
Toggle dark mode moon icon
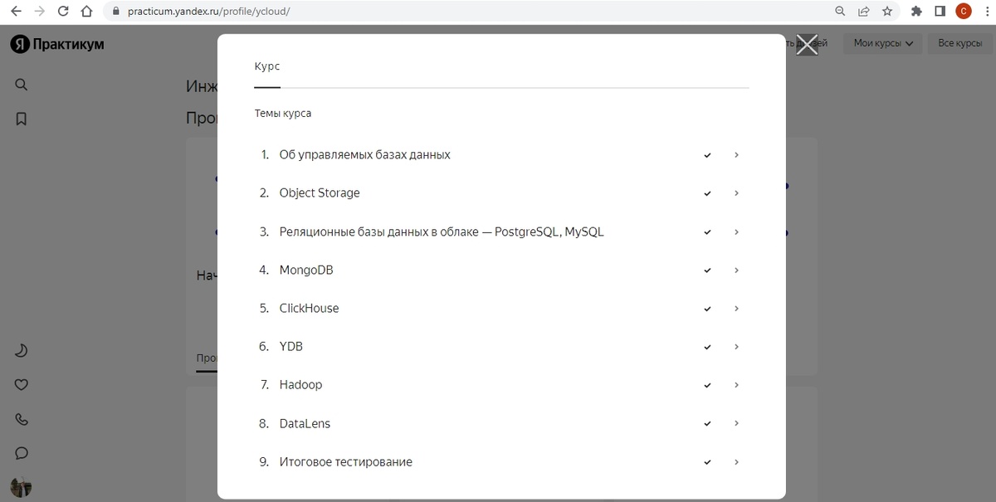point(22,350)
